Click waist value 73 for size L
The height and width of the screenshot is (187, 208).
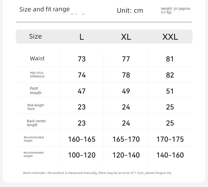click(82, 59)
